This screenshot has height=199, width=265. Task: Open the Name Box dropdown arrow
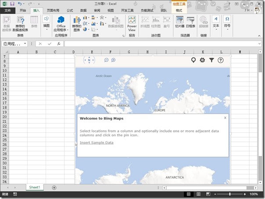(25, 43)
